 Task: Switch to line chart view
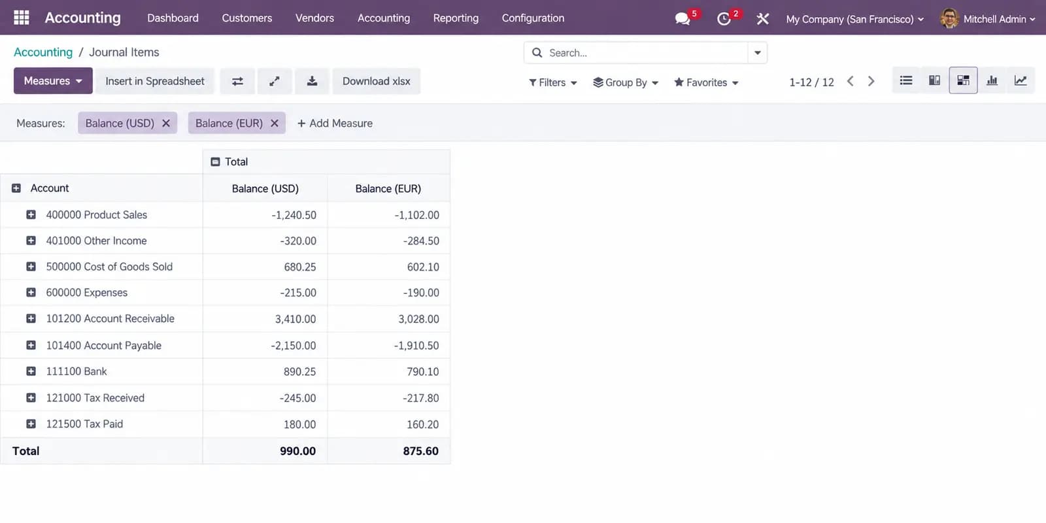click(1021, 80)
